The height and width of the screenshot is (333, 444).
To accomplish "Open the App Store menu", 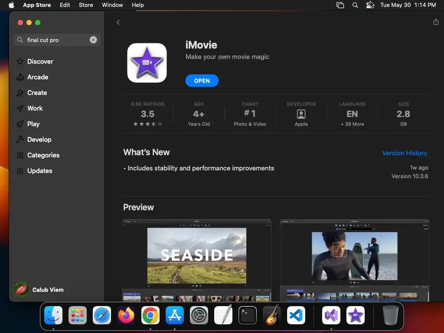I will (x=37, y=5).
